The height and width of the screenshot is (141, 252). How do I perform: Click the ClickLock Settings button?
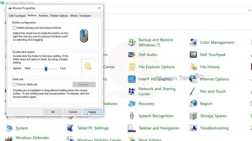pos(84,85)
